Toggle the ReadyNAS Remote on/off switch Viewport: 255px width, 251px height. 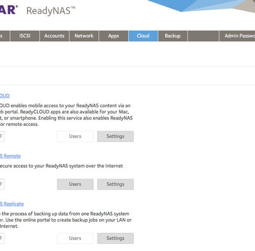[x=2, y=184]
